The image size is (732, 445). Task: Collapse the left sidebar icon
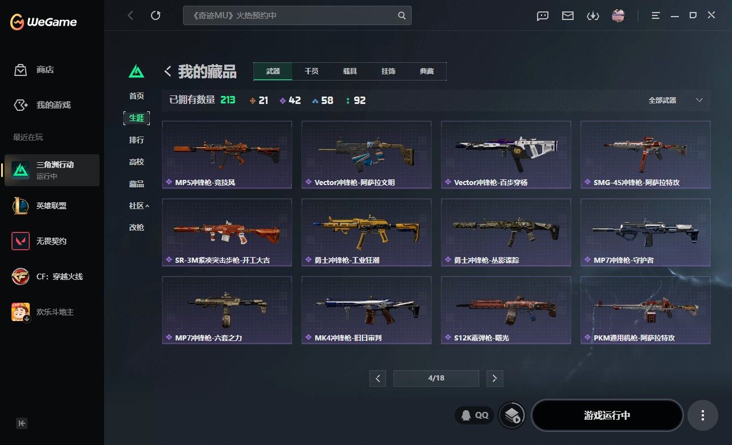pos(22,423)
